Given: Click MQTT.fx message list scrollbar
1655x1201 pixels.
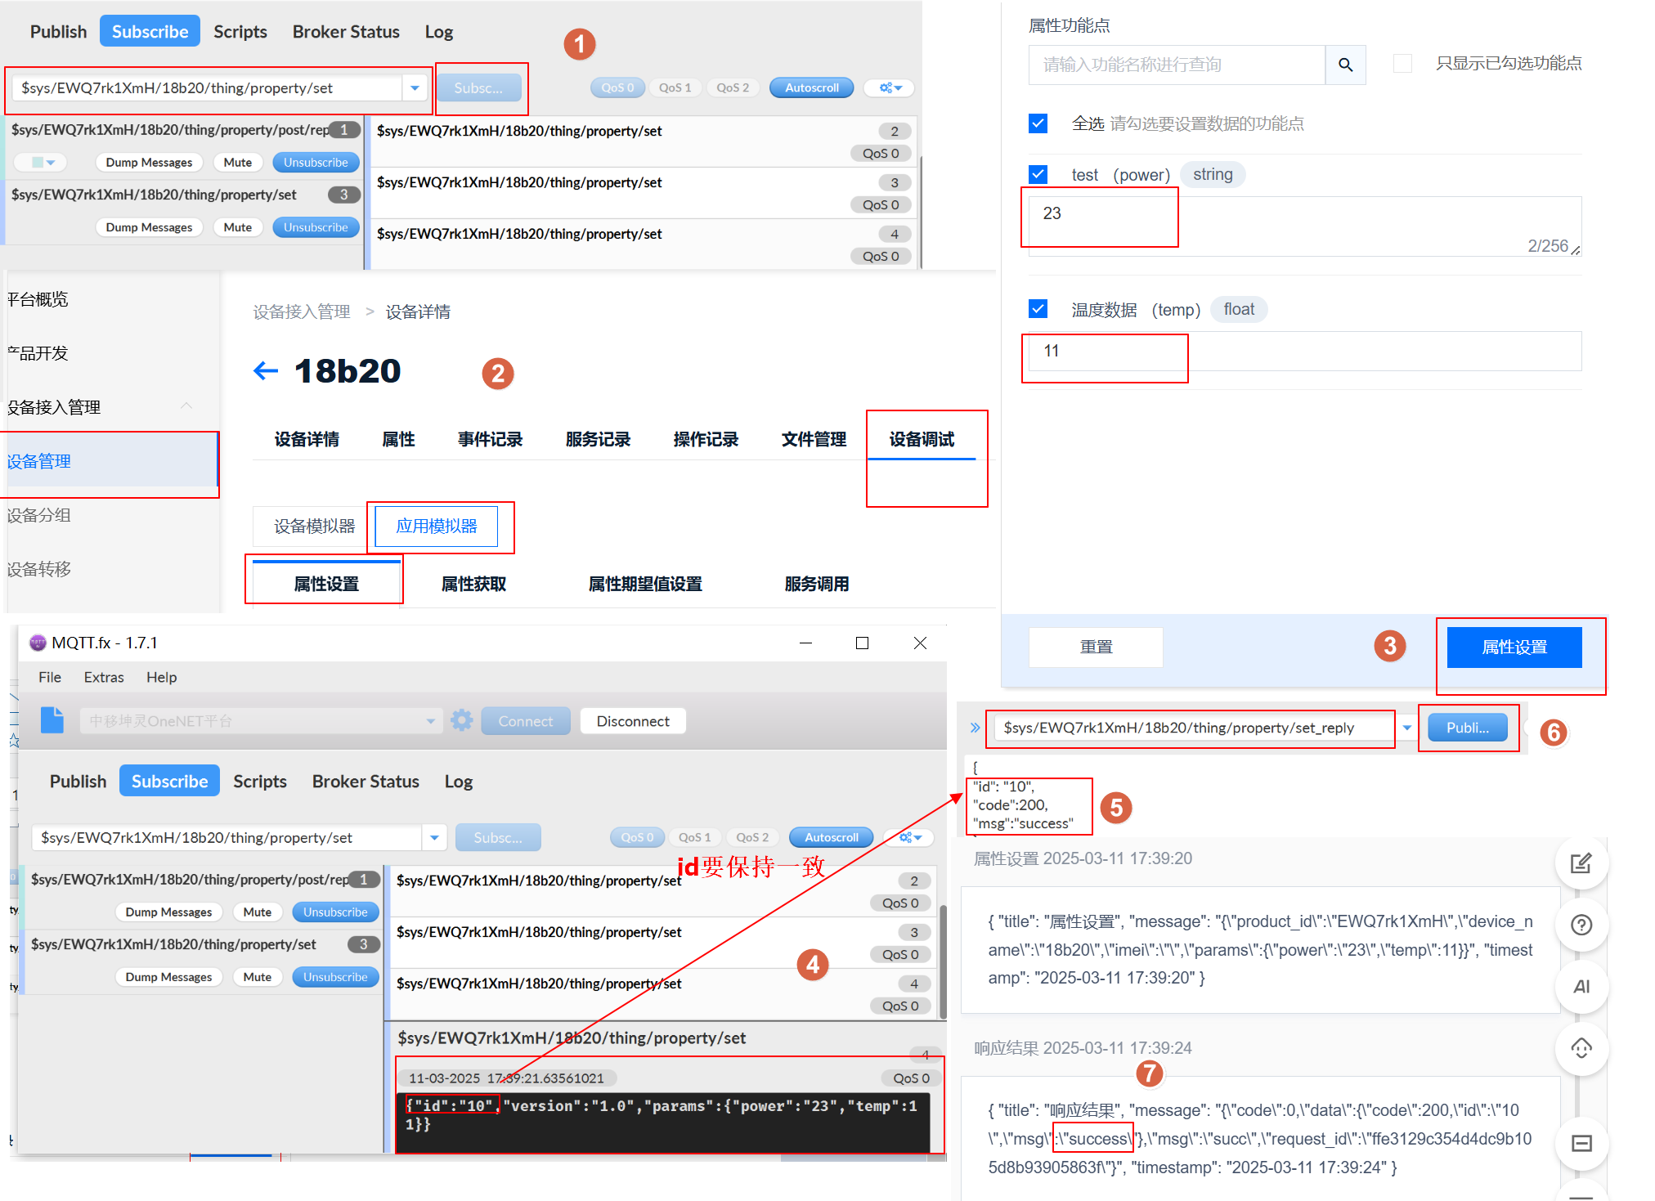Looking at the screenshot, I should click(943, 961).
